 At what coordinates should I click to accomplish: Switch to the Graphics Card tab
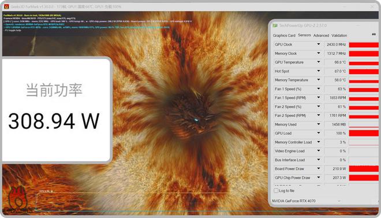point(284,35)
